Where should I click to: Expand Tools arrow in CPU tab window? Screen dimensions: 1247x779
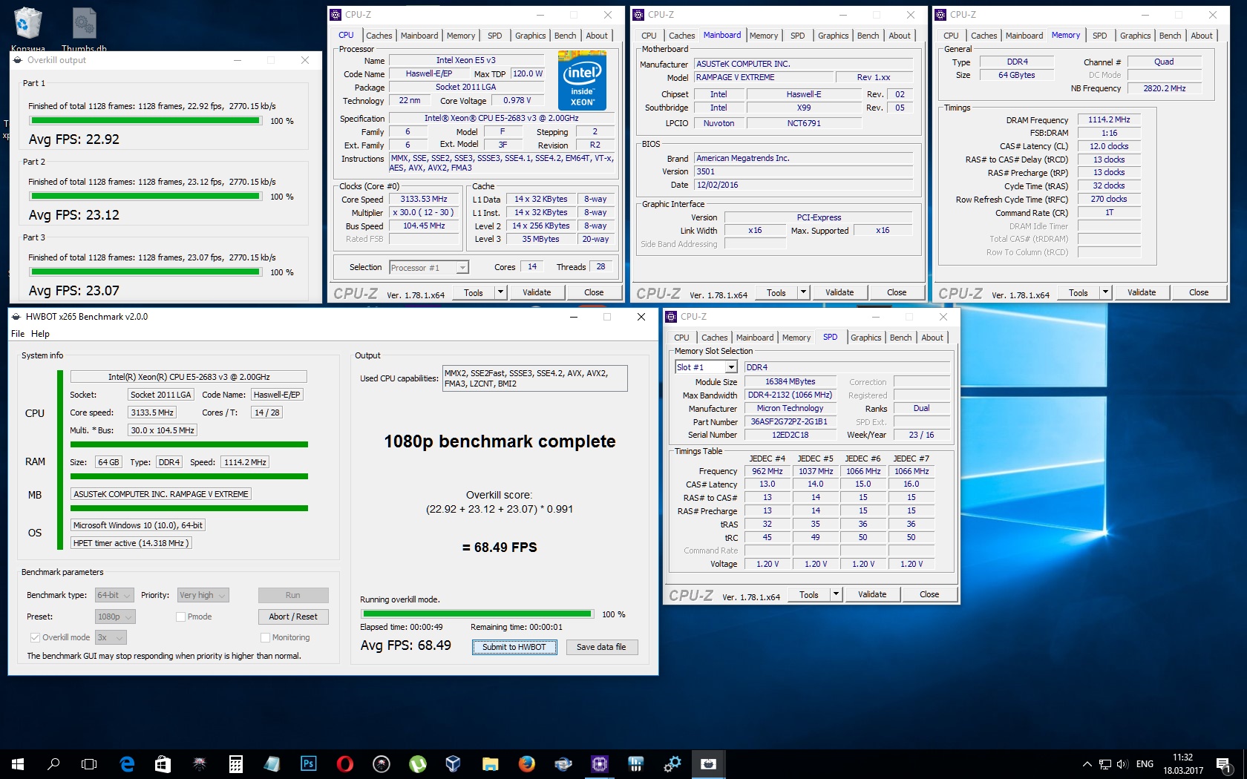click(500, 292)
